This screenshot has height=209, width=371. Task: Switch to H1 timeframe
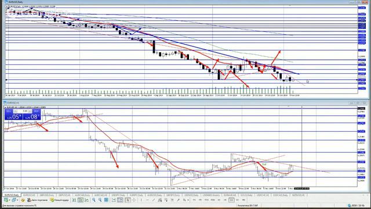point(219,200)
